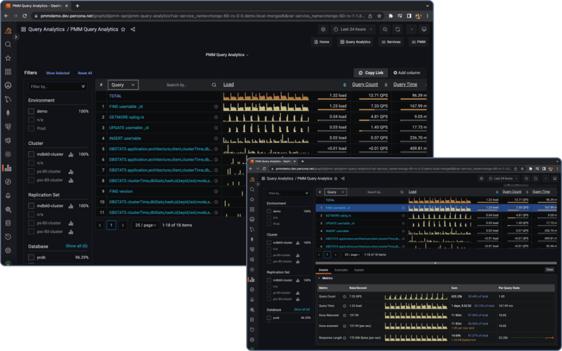The height and width of the screenshot is (351, 562).
Task: Open Last 24 hours time picker back window
Action: pos(353,30)
